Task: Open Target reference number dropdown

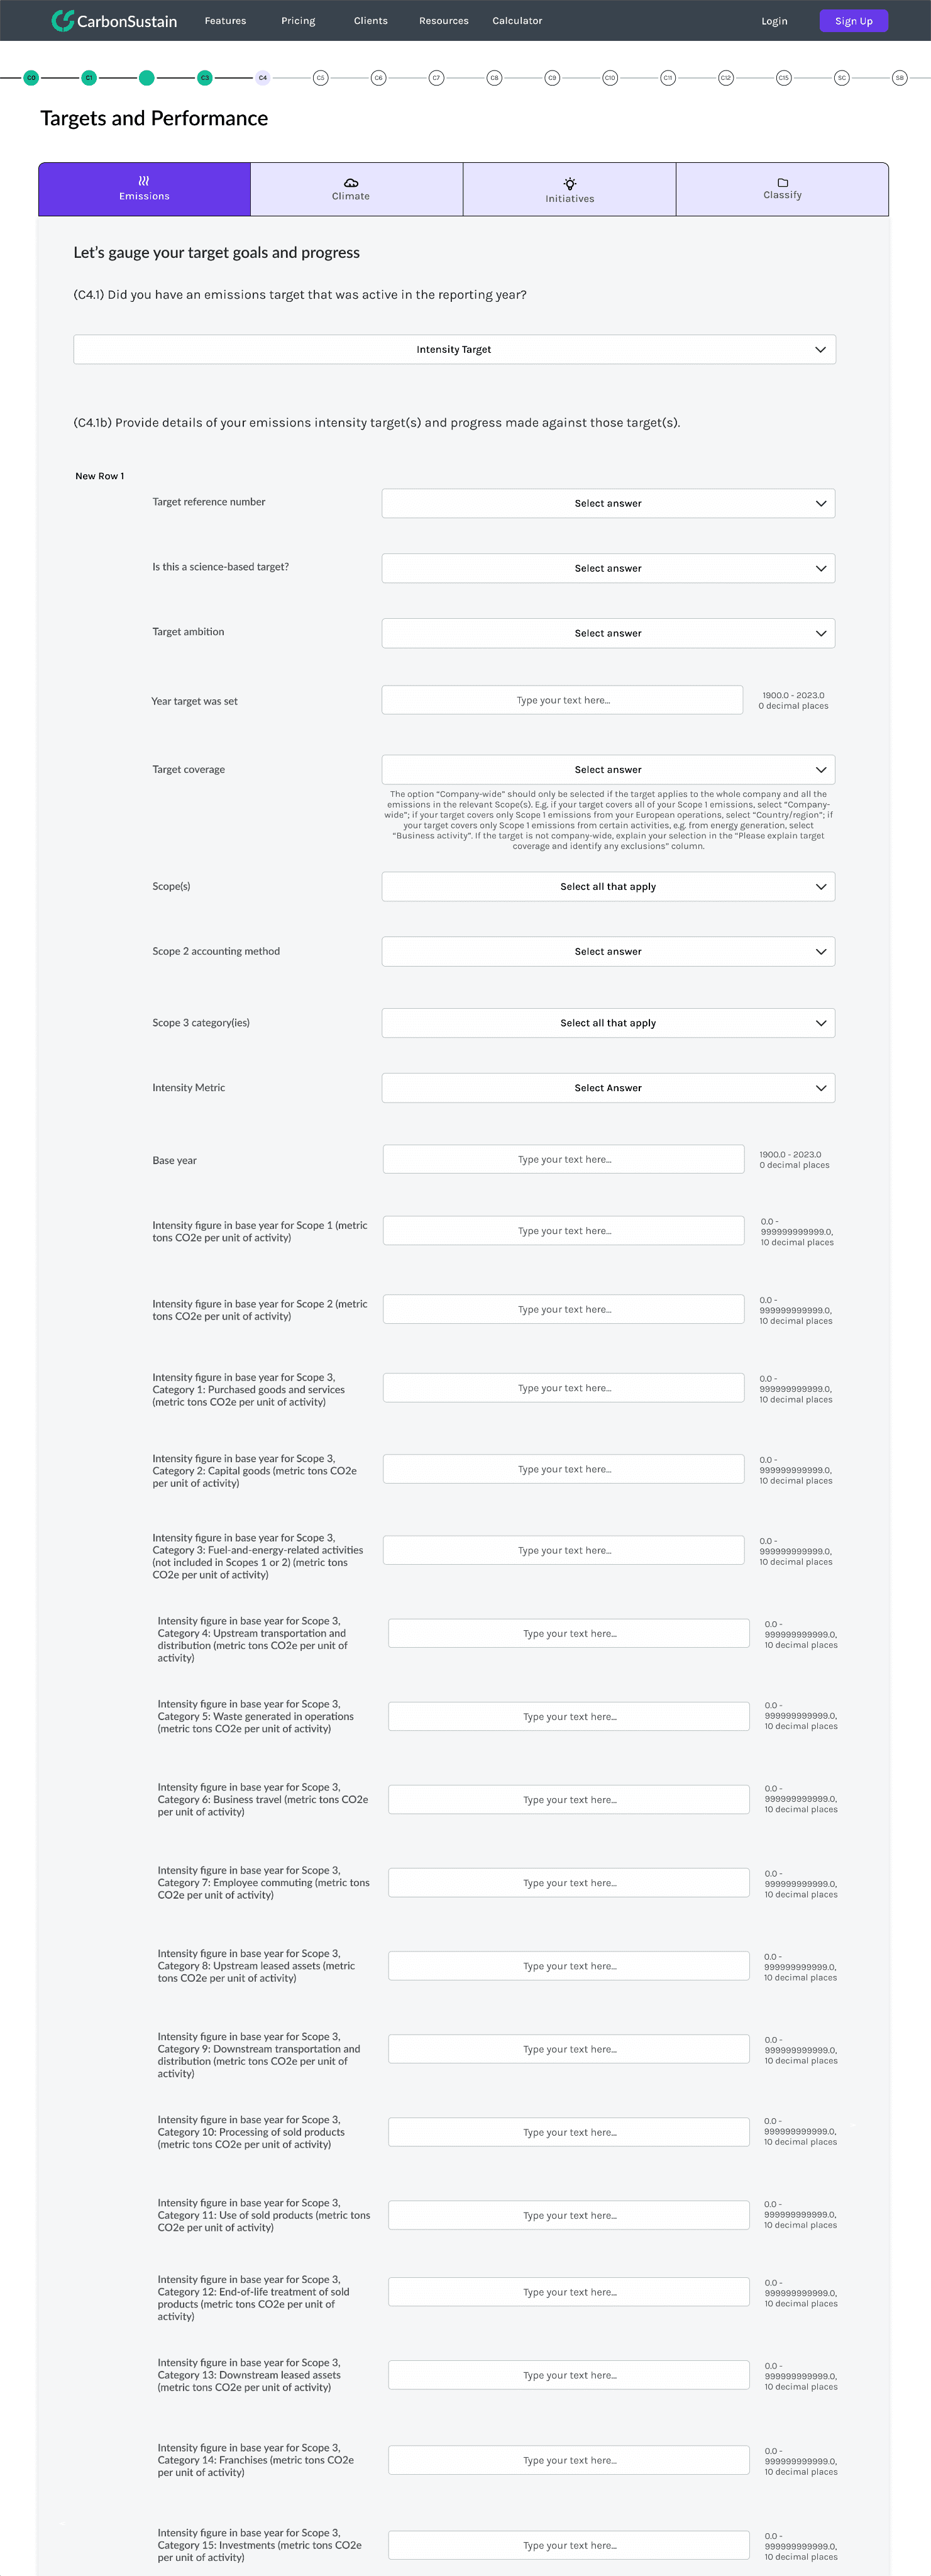Action: [608, 503]
